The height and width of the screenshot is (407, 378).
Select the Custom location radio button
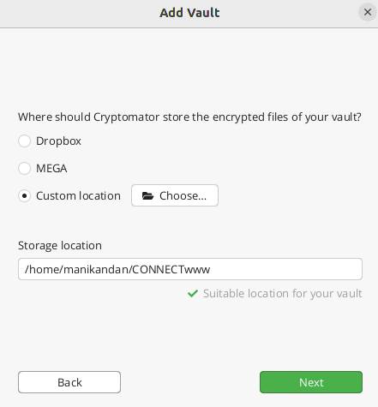tap(24, 196)
